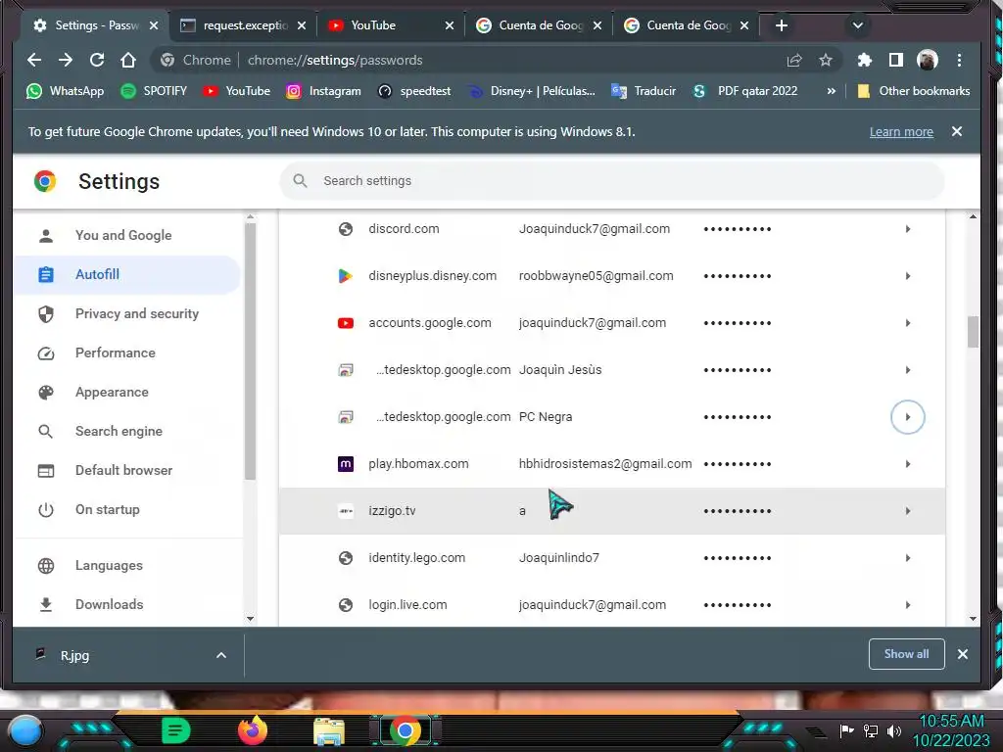Click the Learn more link
This screenshot has width=1003, height=752.
pos(901,132)
